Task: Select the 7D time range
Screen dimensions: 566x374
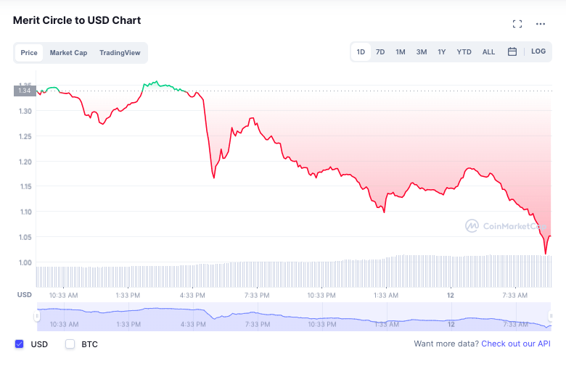Action: point(380,52)
